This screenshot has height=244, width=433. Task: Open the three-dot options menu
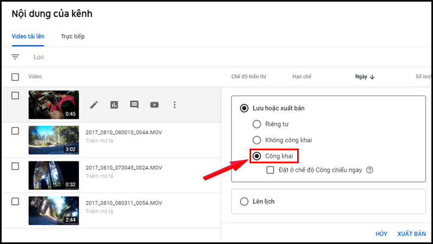click(174, 105)
